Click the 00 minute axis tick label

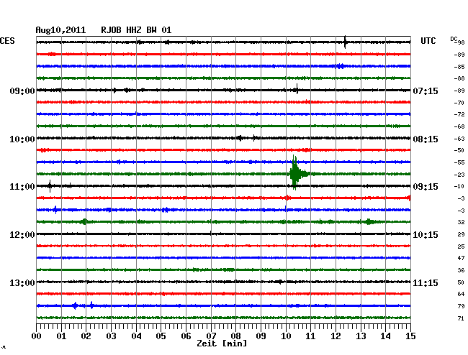click(37, 336)
